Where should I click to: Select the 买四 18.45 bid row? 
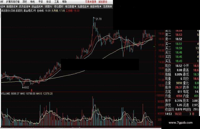[182, 57]
